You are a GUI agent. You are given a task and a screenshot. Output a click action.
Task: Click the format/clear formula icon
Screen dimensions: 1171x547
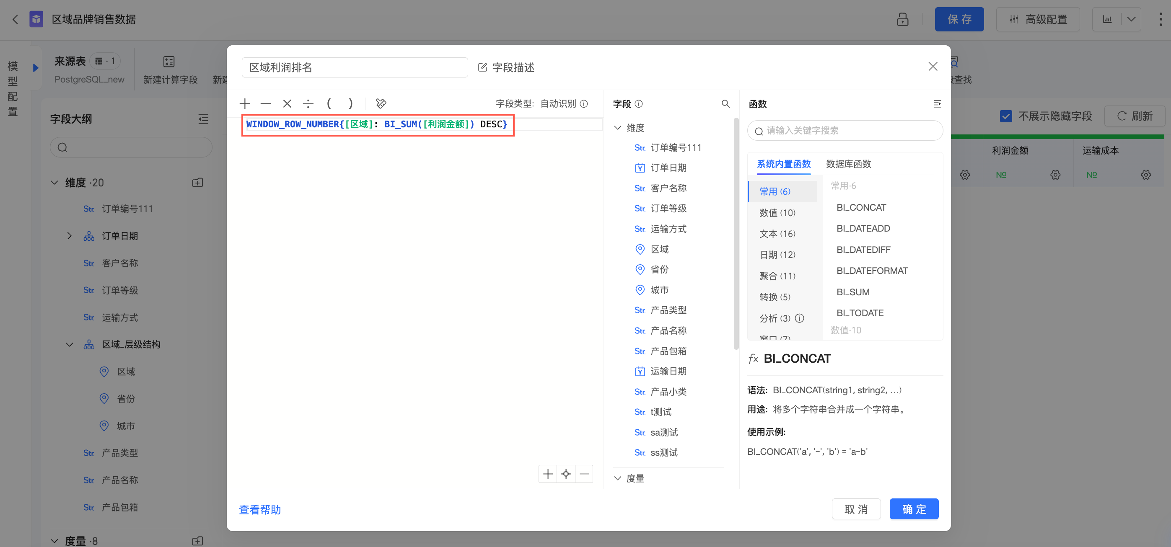[x=381, y=103]
